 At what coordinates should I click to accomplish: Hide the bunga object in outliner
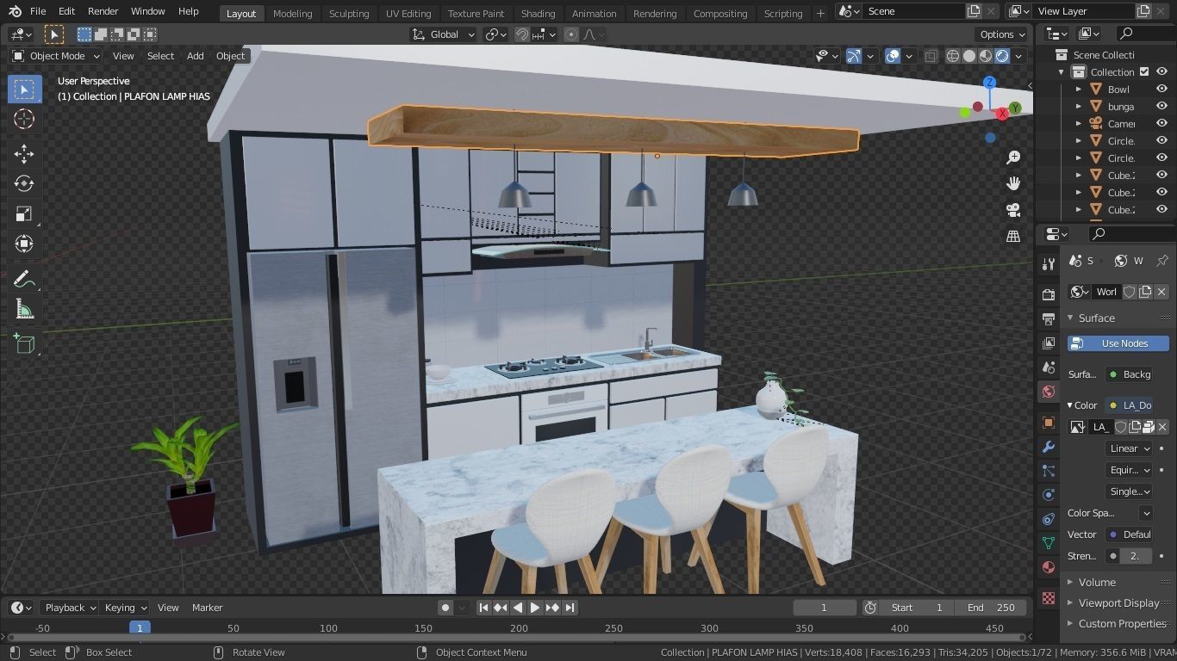pyautogui.click(x=1161, y=106)
